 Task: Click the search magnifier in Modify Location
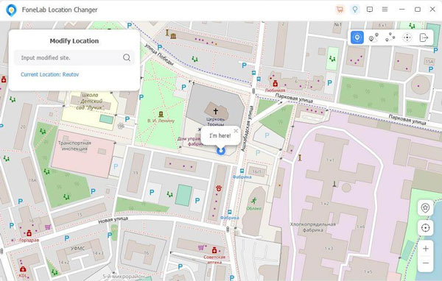(x=127, y=57)
